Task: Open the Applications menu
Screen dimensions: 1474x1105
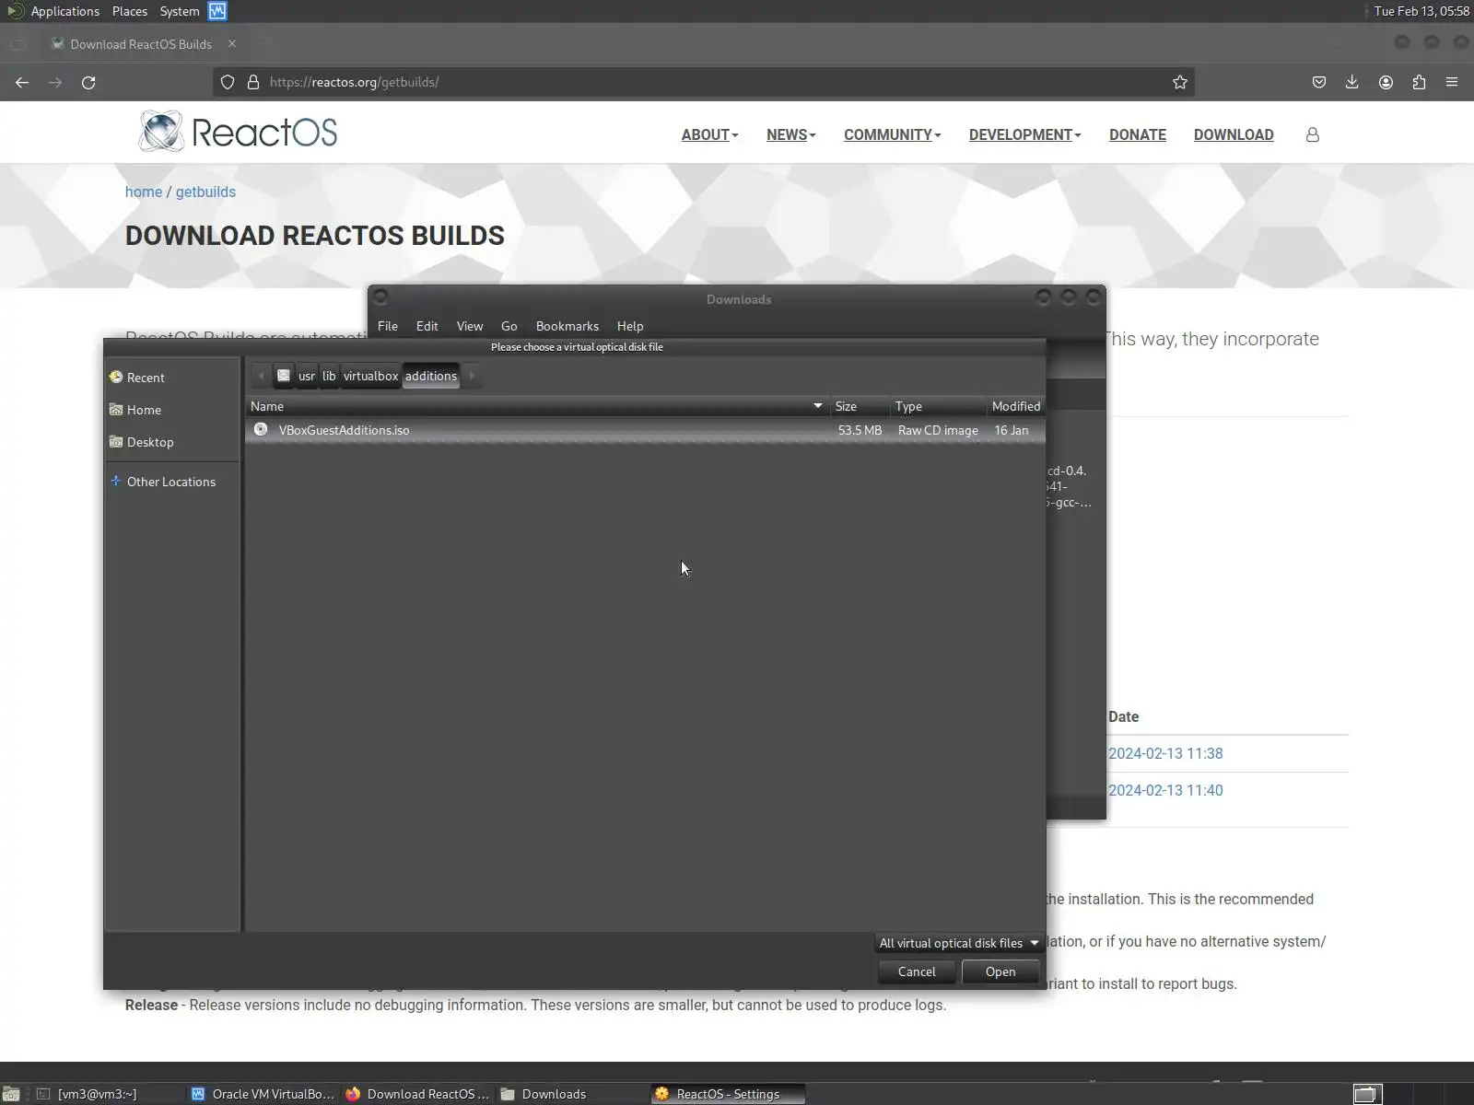Action: 64,11
